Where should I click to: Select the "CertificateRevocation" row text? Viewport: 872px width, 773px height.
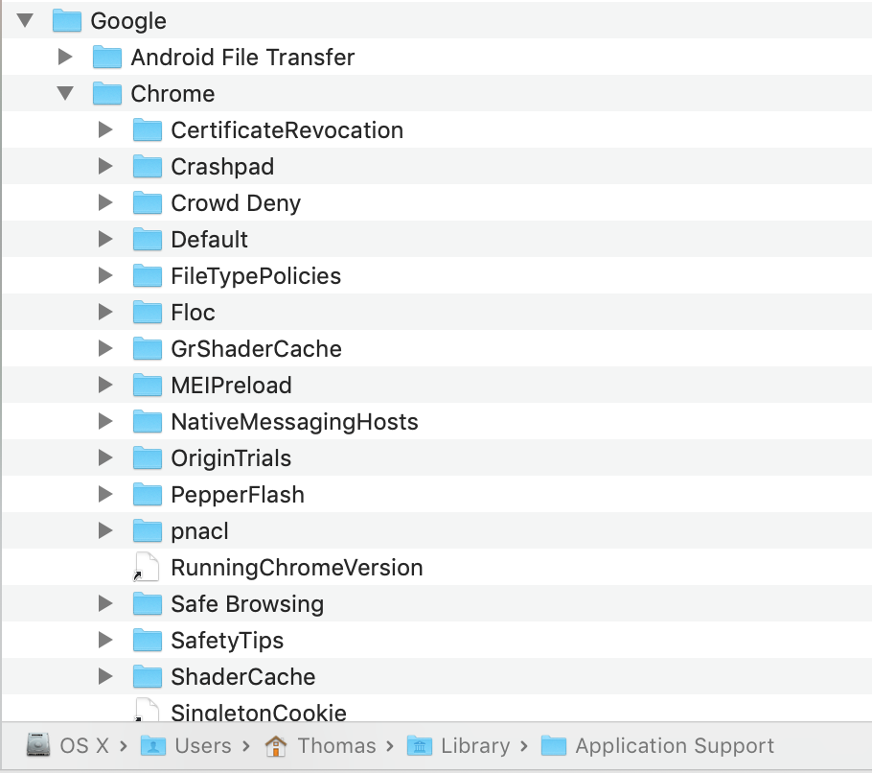(287, 129)
